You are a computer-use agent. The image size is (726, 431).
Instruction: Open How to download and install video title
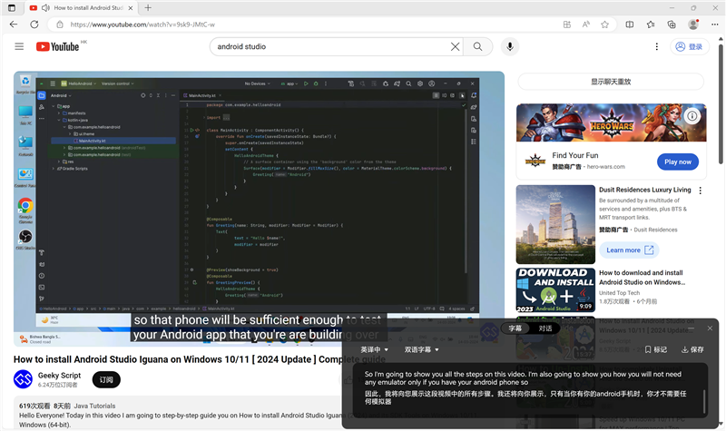point(642,278)
